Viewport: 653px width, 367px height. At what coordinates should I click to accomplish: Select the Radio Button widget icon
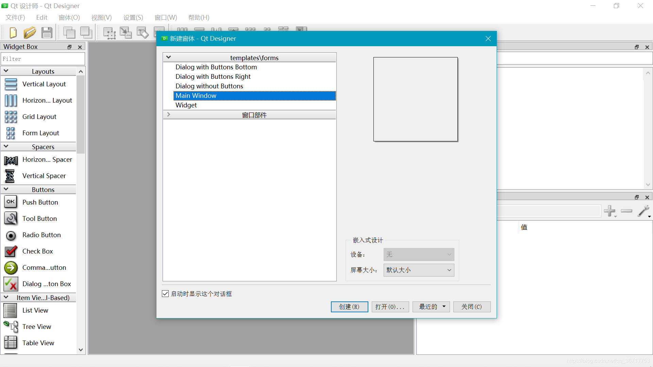[11, 235]
